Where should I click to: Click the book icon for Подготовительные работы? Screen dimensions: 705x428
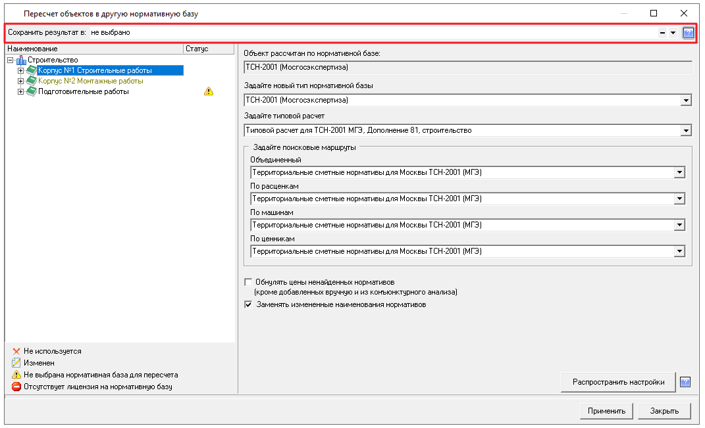point(32,92)
